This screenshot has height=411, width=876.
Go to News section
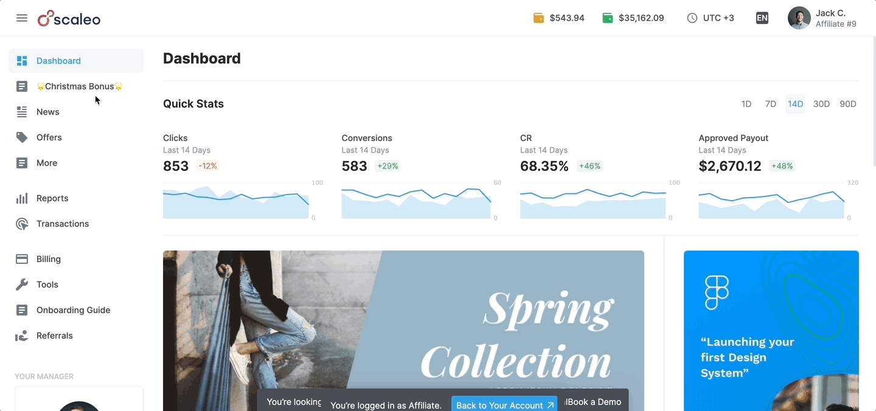tap(76, 112)
